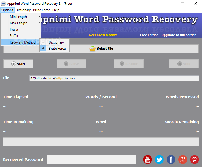Open the Google Plus icon
Screen dimensions: 202x167
[x=183, y=159]
